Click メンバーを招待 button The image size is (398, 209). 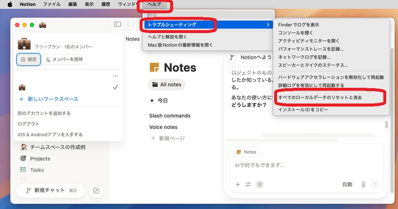point(65,59)
